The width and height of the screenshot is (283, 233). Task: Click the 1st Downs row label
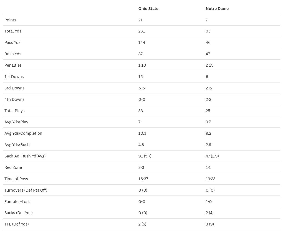point(14,77)
